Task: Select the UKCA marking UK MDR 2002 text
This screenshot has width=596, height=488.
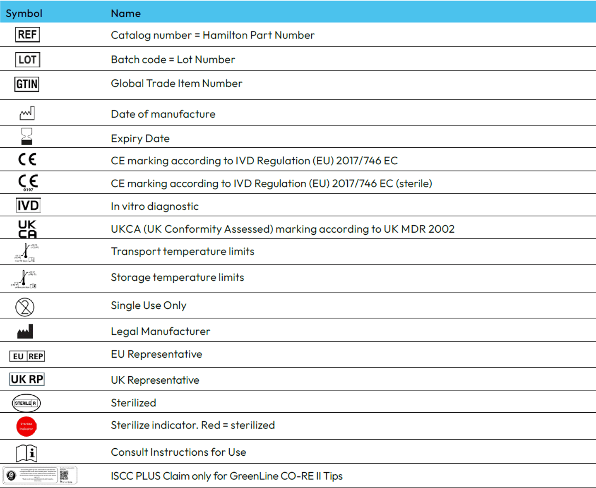Action: (283, 229)
